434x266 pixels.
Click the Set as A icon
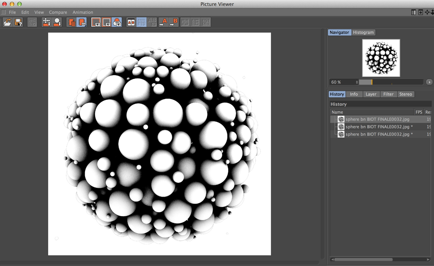click(x=163, y=22)
